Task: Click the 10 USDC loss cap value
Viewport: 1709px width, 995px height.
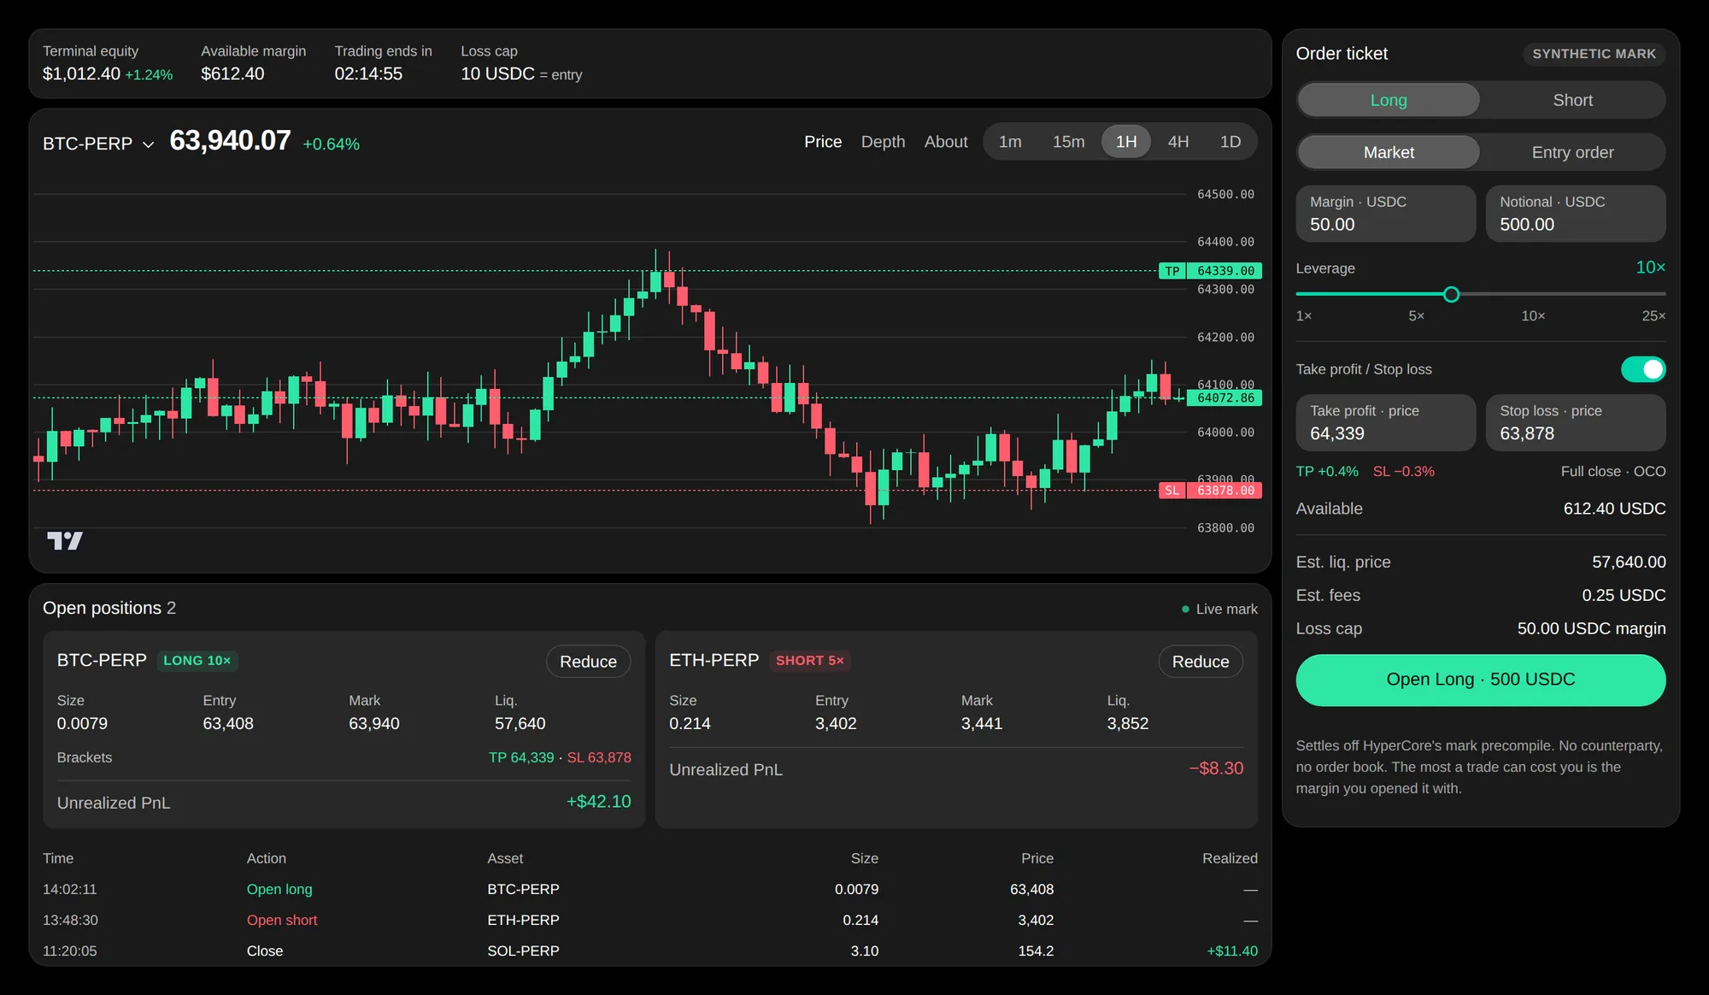Action: 497,74
